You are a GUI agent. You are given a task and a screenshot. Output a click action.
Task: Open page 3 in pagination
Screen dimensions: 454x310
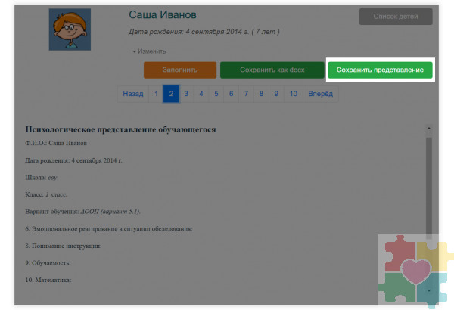click(186, 95)
